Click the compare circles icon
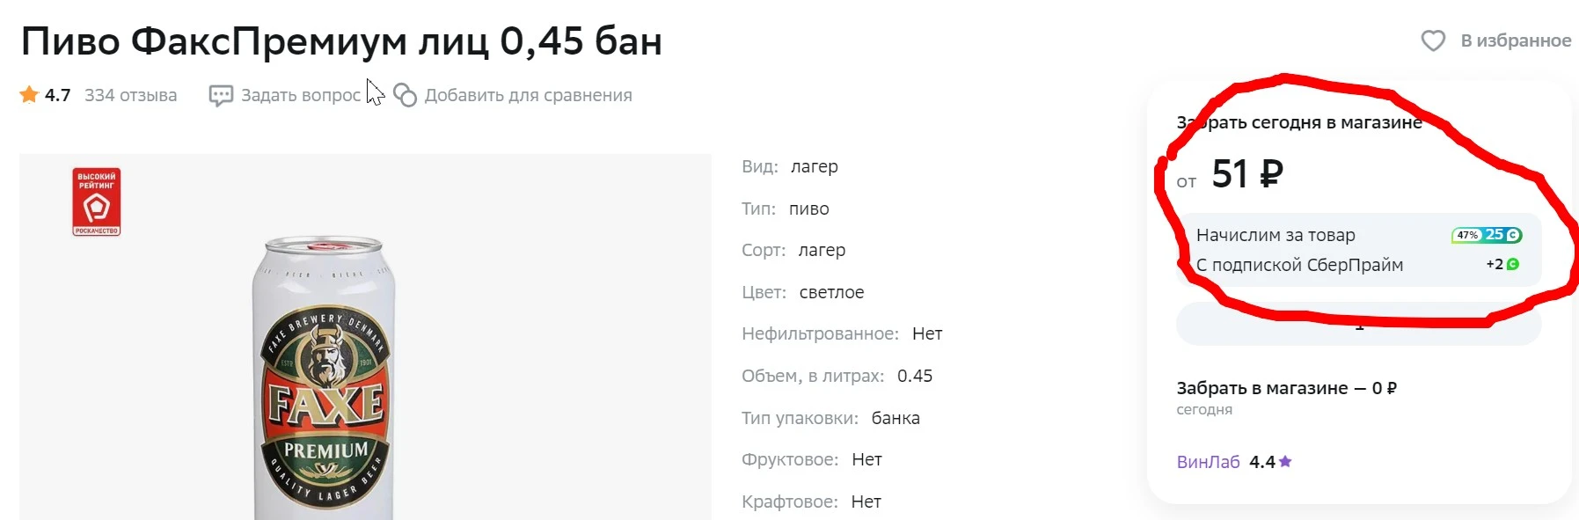Viewport: 1579px width, 520px height. click(x=405, y=95)
